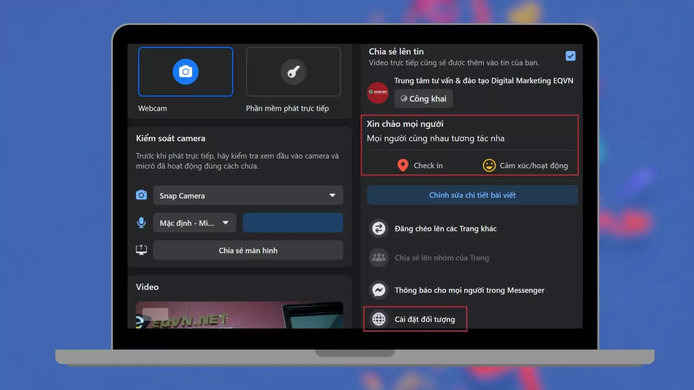Click the microphone level meter bar
The image size is (694, 390).
click(x=293, y=223)
